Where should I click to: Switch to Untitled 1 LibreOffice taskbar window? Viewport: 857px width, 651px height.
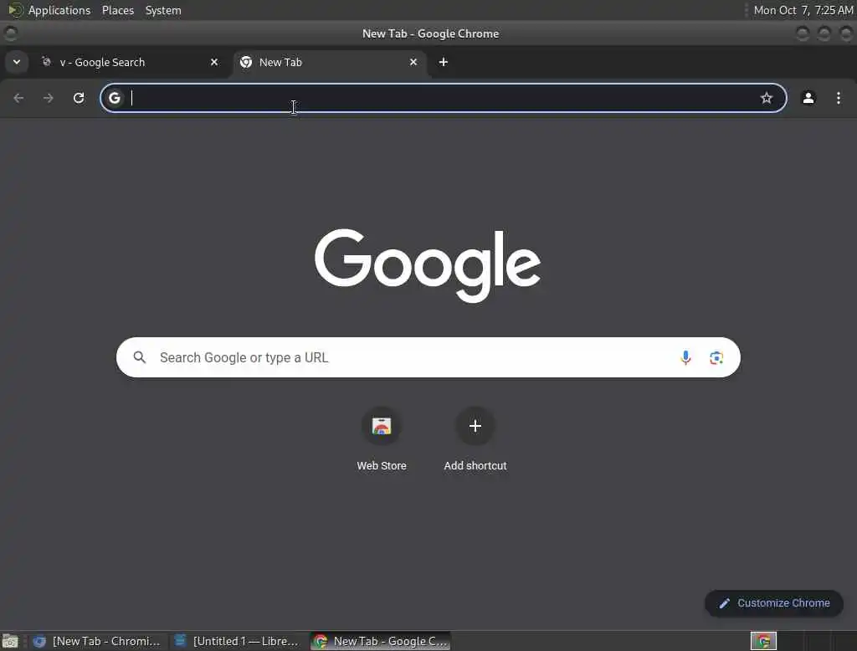pos(237,641)
